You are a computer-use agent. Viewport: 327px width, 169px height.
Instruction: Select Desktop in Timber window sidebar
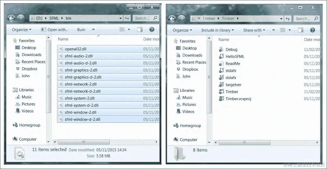click(190, 48)
